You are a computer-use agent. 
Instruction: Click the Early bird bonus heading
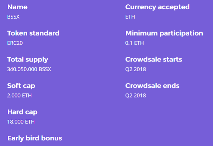[x=35, y=138]
